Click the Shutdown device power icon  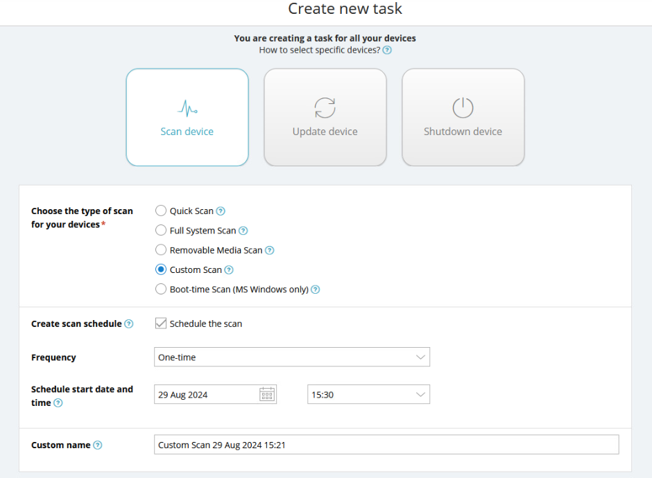tap(463, 108)
